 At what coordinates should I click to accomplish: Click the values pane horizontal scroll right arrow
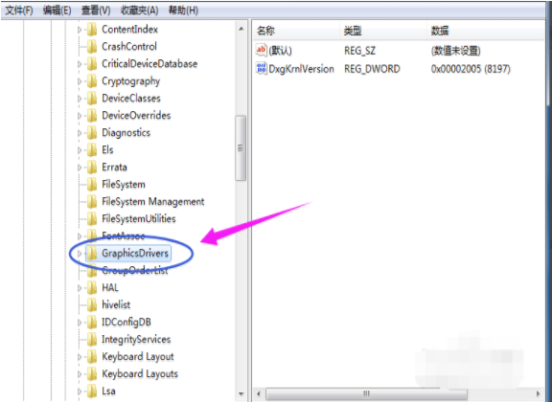[x=539, y=393]
